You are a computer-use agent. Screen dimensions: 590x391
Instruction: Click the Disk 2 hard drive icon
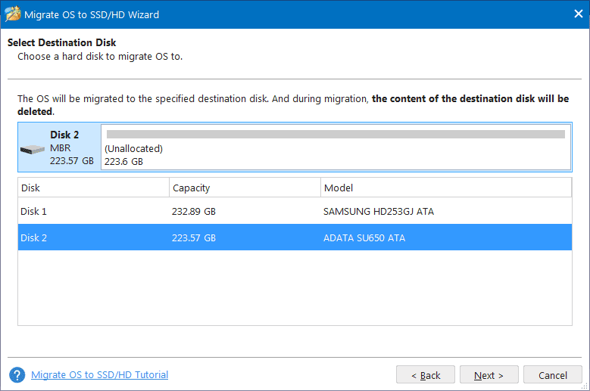coord(33,149)
